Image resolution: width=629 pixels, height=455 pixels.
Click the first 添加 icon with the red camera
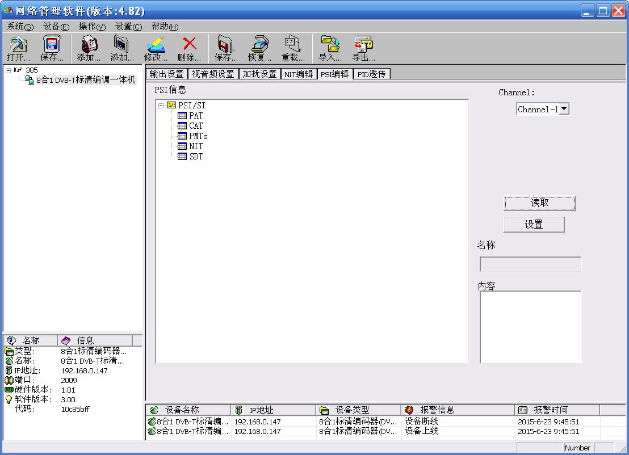pos(89,44)
